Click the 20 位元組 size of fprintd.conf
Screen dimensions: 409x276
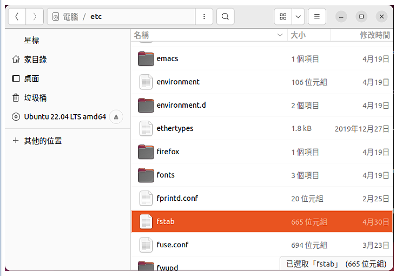point(307,199)
